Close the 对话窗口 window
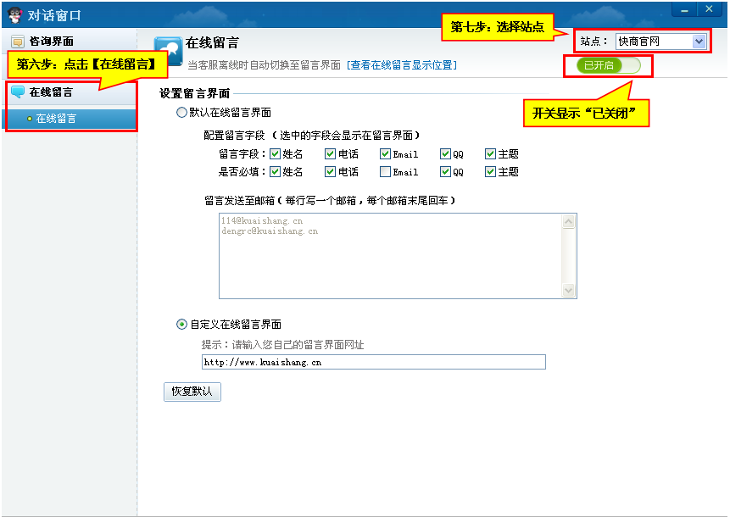730x517 pixels. tap(709, 8)
